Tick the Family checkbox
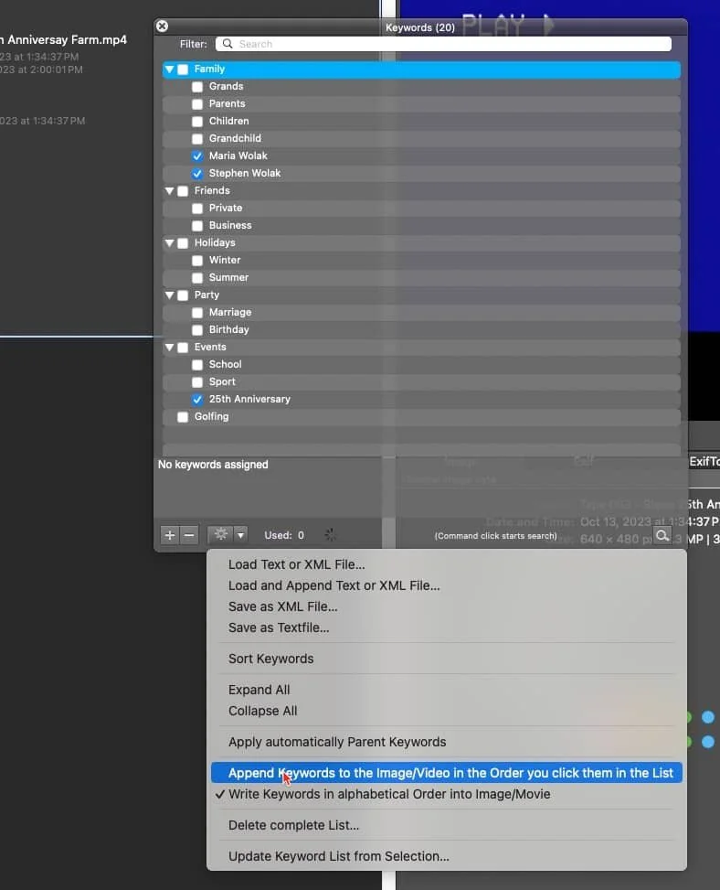This screenshot has width=720, height=890. 183,70
